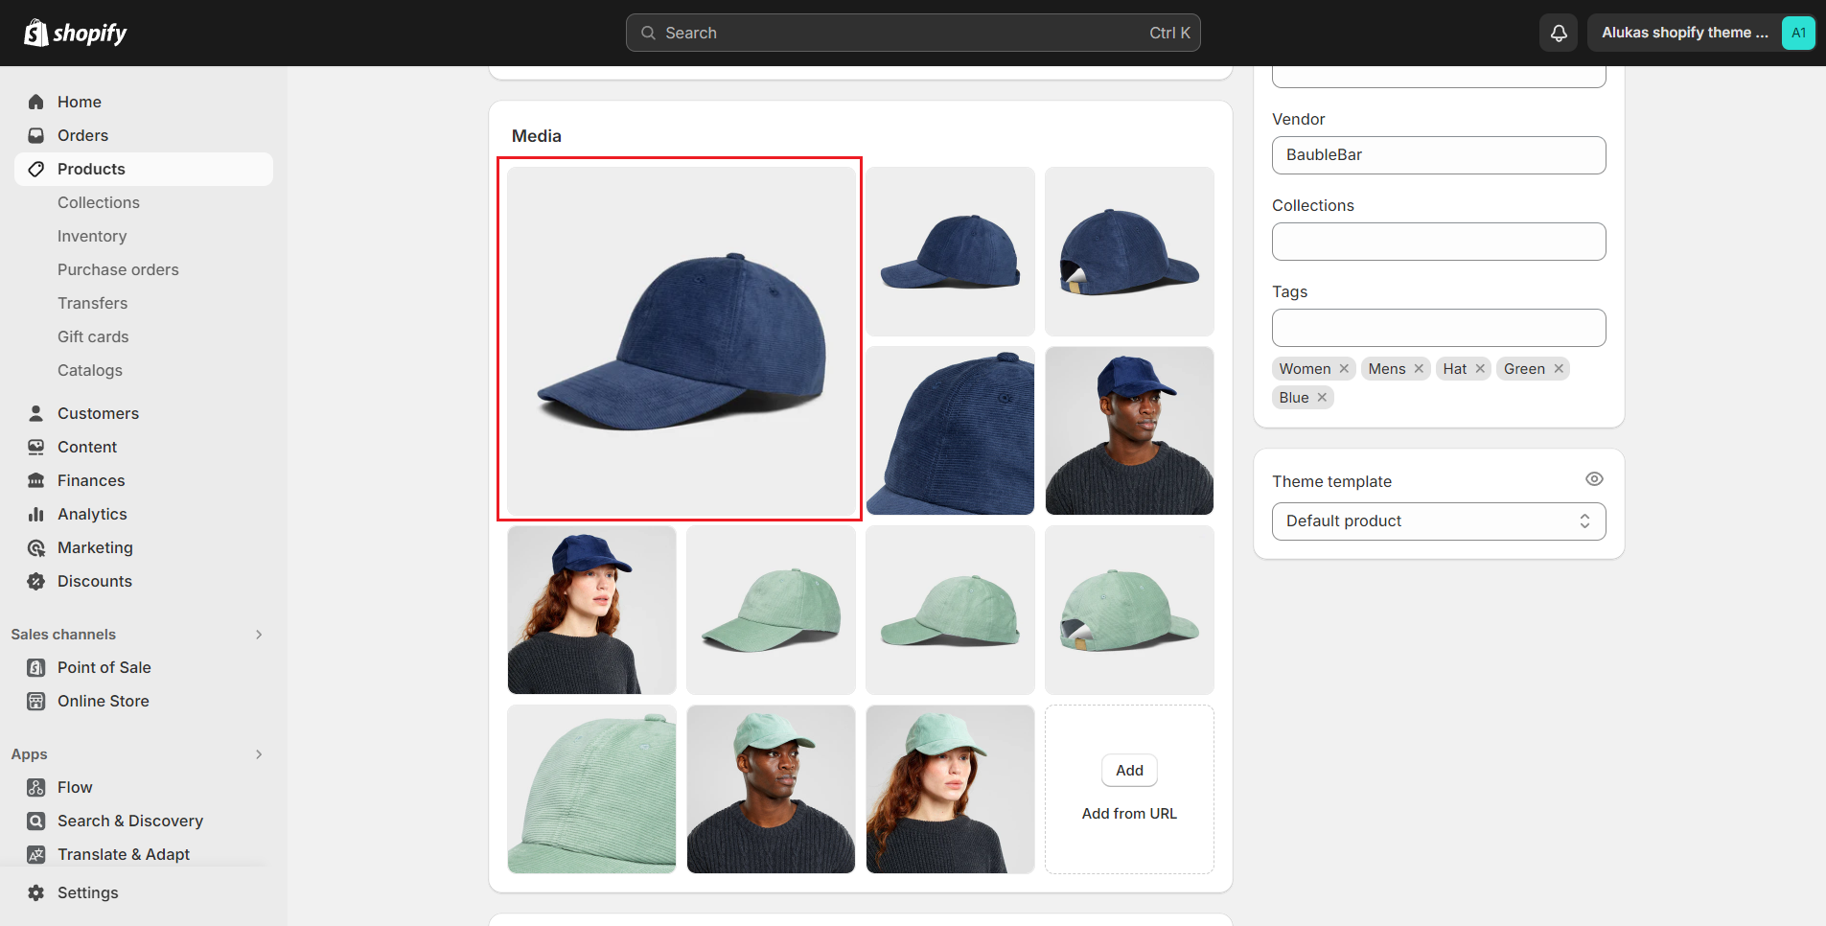This screenshot has width=1826, height=926.
Task: Open the Default product template dropdown
Action: pyautogui.click(x=1438, y=521)
